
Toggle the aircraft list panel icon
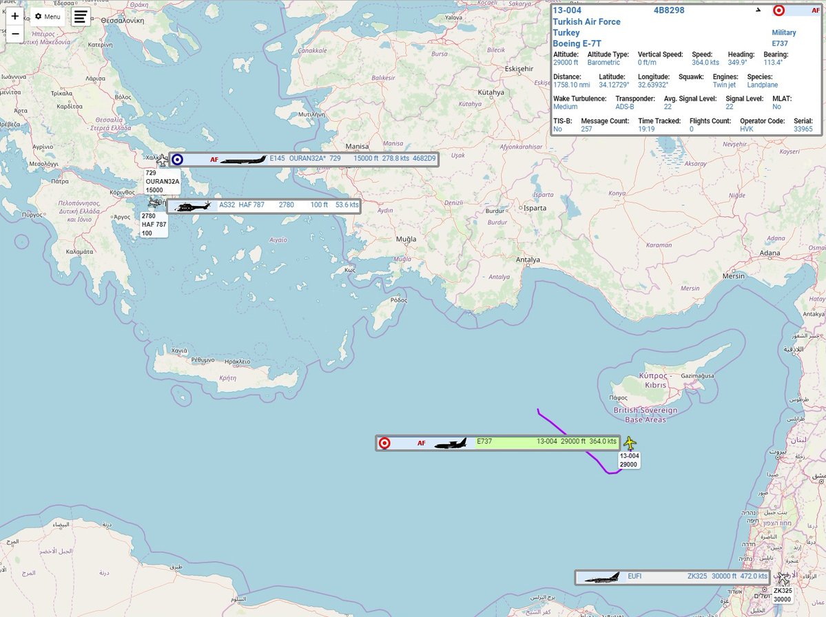click(x=81, y=17)
